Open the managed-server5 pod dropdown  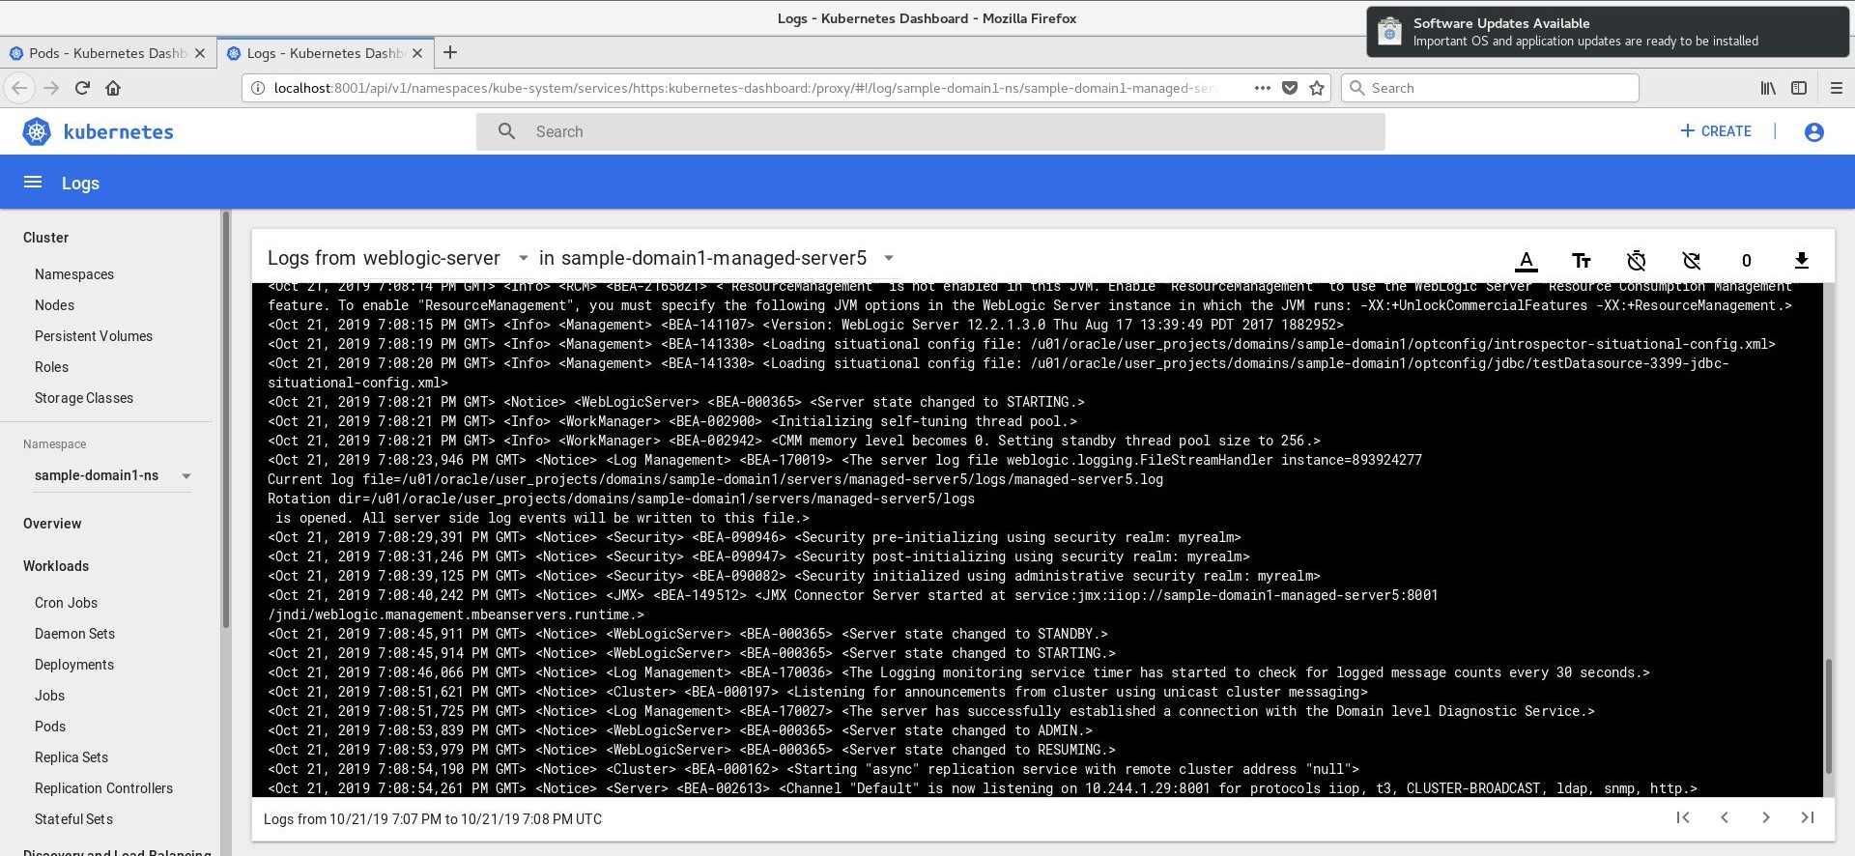point(728,258)
